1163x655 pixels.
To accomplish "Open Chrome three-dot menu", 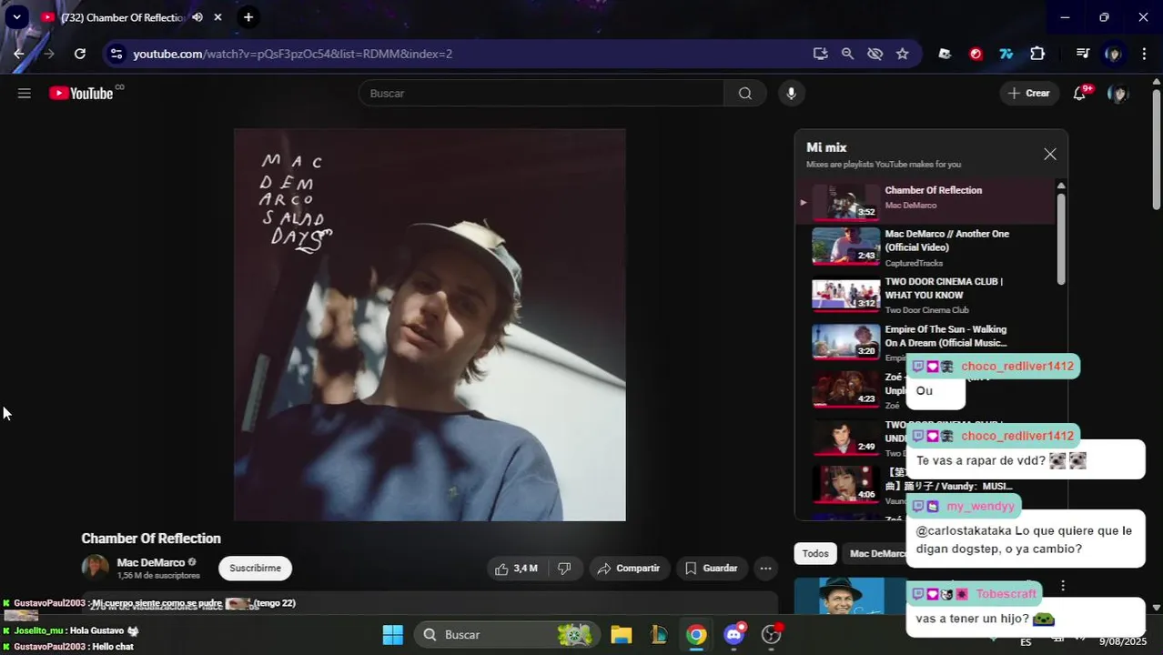I will (x=1143, y=54).
